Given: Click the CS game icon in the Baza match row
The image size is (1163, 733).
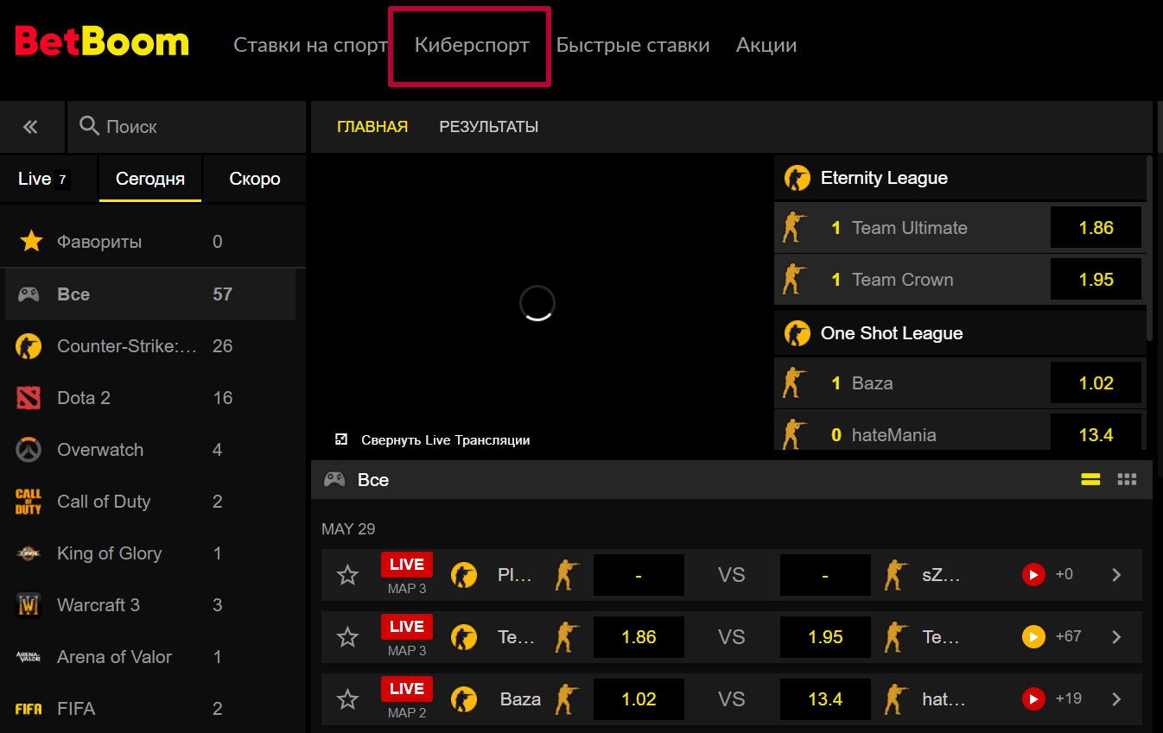Looking at the screenshot, I should [464, 699].
